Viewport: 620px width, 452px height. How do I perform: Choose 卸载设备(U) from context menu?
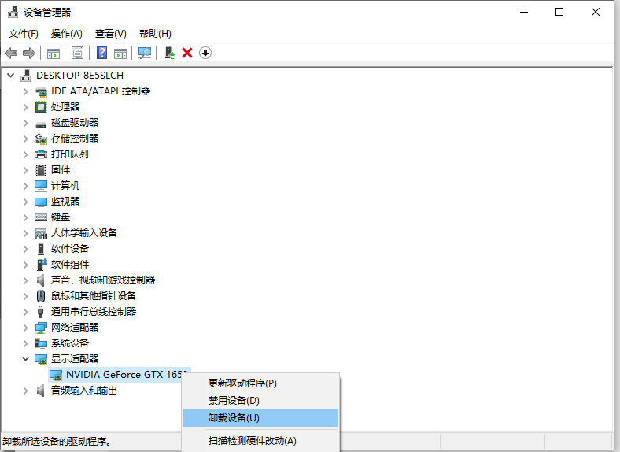[x=260, y=418]
